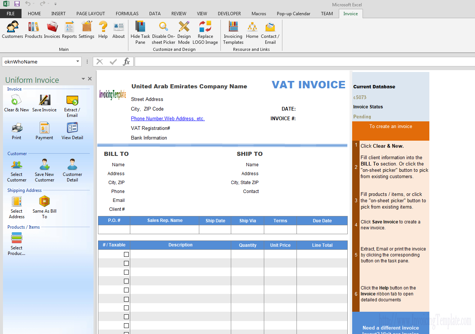
Task: Tick the third taxable checkbox
Action: tap(126, 272)
